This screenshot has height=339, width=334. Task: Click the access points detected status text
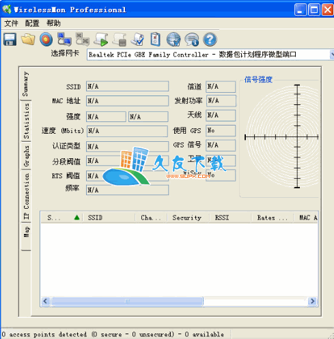[113, 334]
